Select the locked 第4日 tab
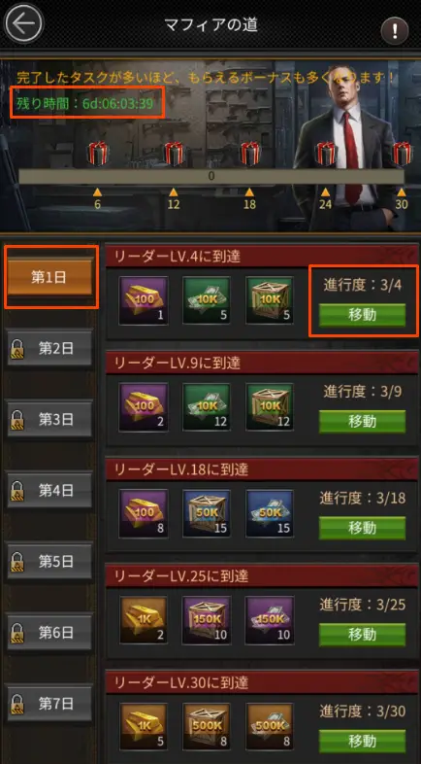Viewport: 421px width, 764px height. click(49, 490)
